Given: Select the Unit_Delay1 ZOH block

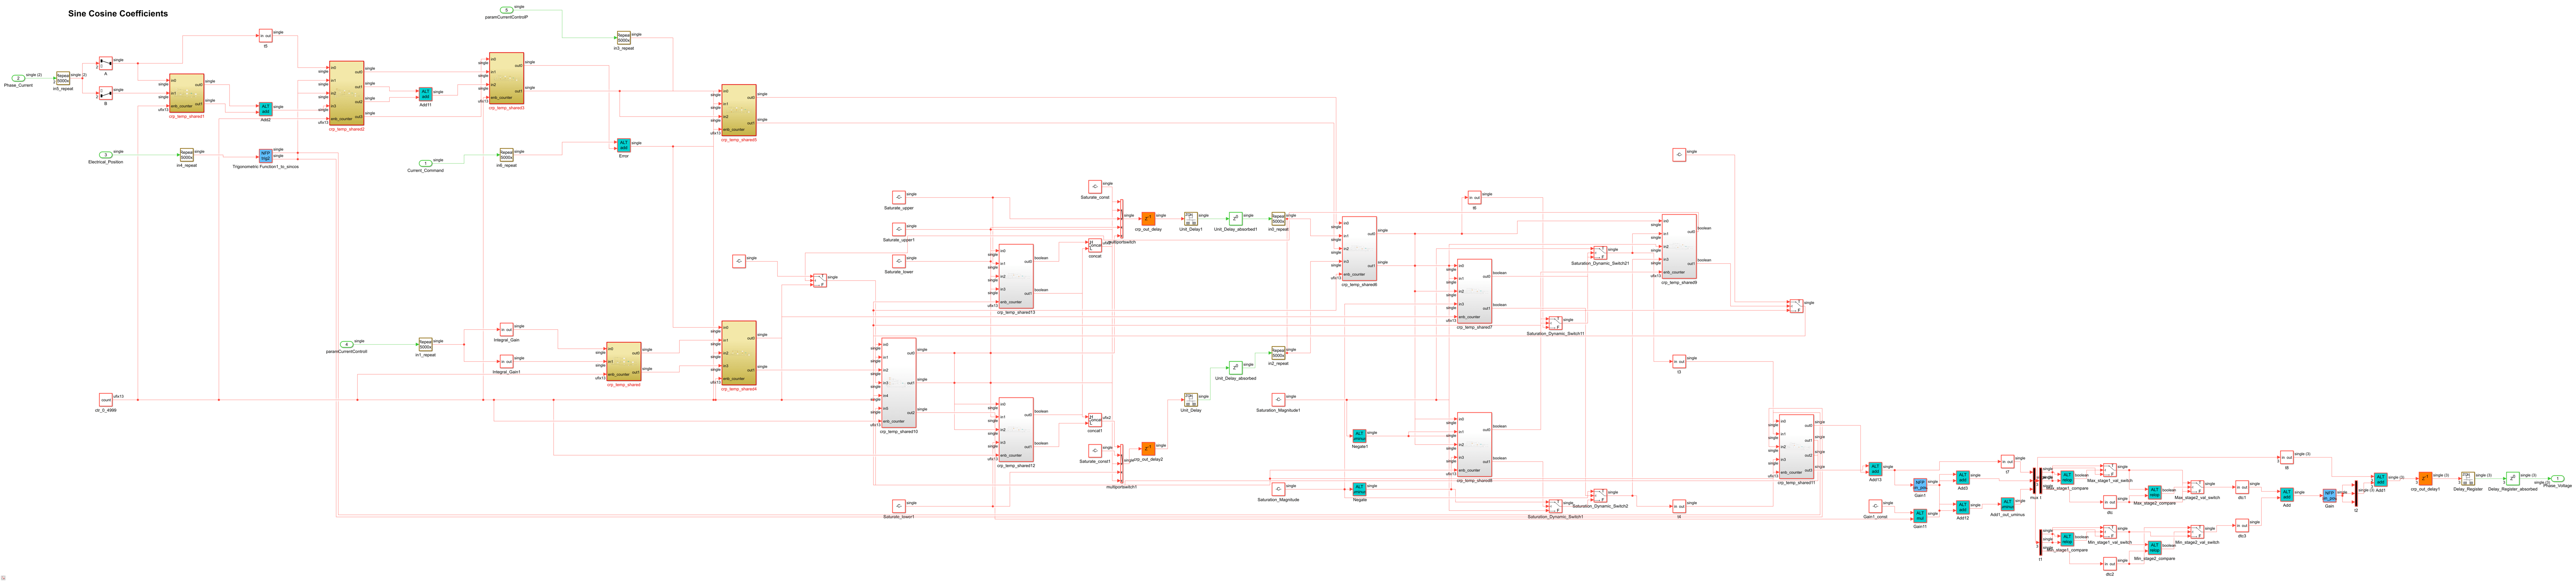Looking at the screenshot, I should tap(1190, 219).
